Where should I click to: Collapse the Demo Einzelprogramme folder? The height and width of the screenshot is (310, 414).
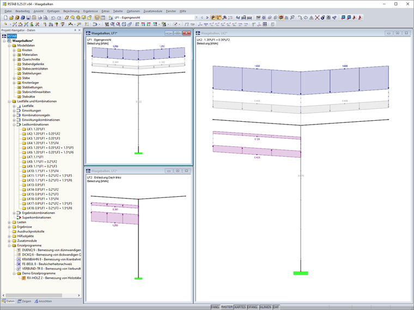[14, 274]
